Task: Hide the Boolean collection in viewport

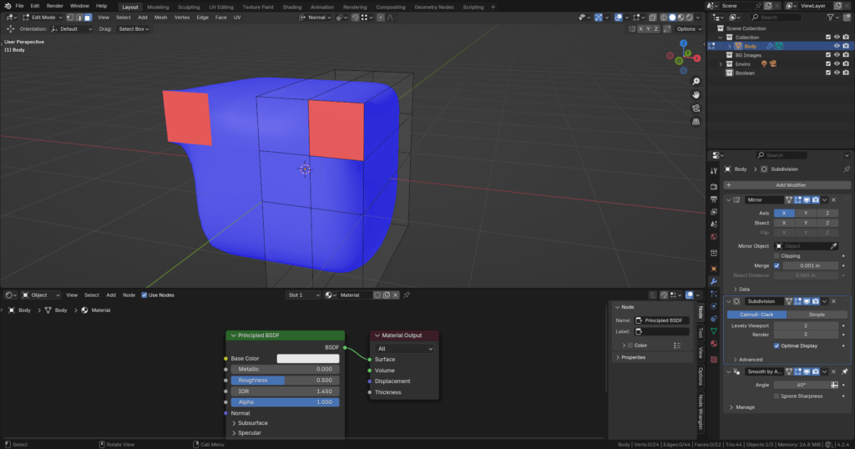Action: point(837,73)
